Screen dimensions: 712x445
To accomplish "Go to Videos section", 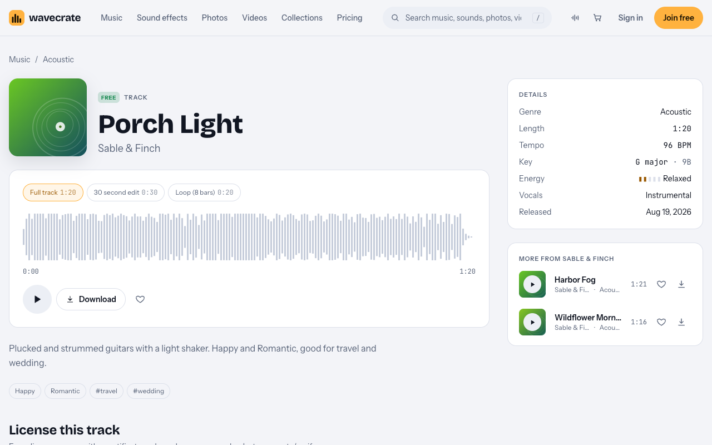I will click(x=254, y=18).
